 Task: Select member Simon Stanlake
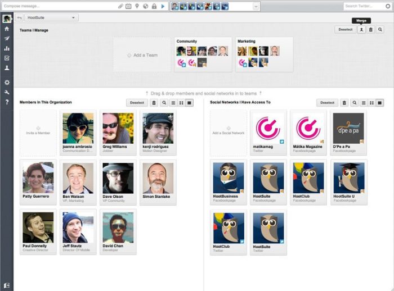point(158,183)
